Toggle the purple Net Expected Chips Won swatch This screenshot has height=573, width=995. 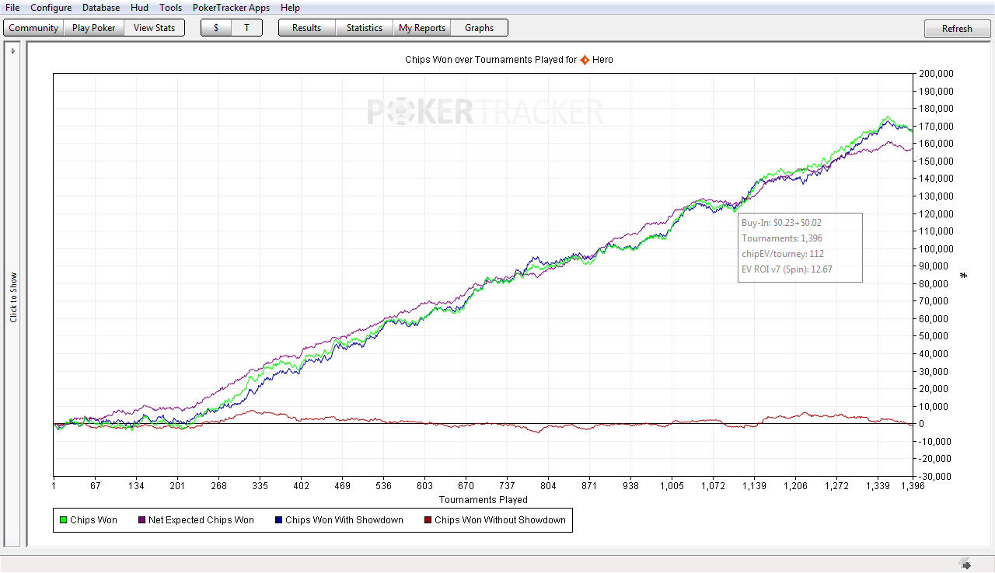pos(141,520)
